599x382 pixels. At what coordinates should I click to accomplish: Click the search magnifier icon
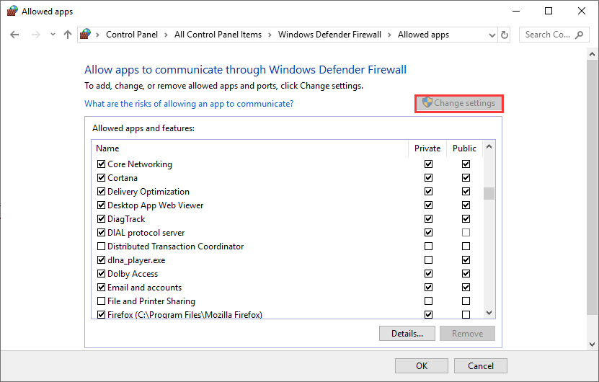[579, 35]
